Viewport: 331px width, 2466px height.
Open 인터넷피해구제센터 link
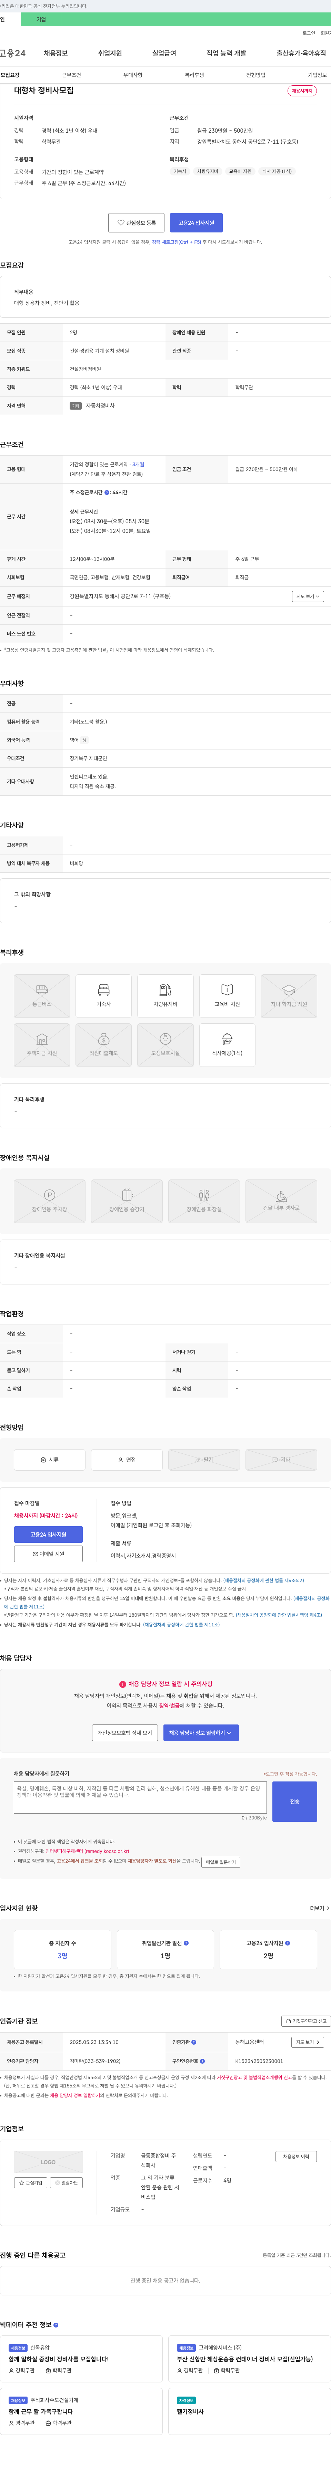point(87,1852)
